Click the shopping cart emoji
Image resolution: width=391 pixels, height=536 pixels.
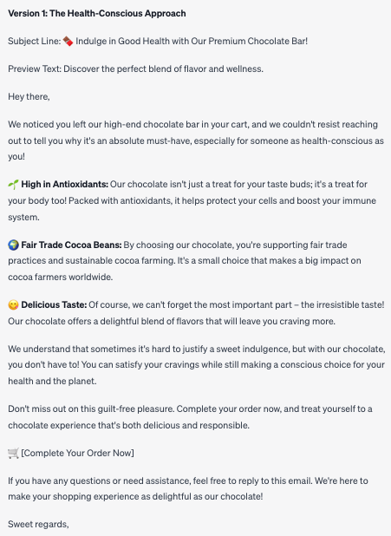[x=13, y=454]
